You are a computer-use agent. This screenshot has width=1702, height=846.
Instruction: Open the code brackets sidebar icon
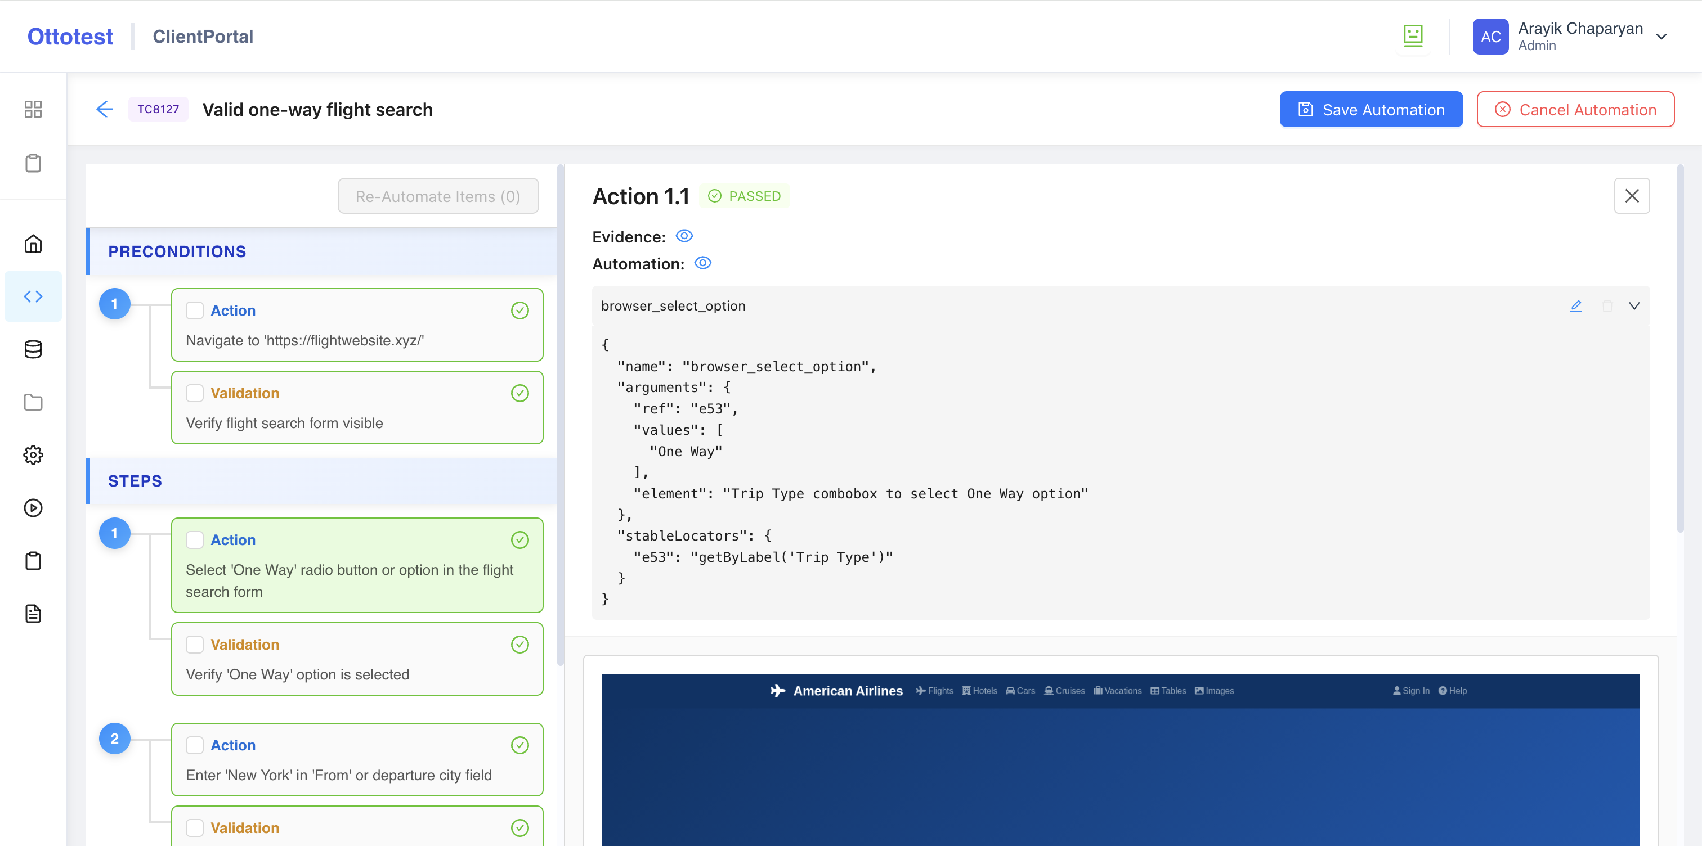[x=33, y=296]
